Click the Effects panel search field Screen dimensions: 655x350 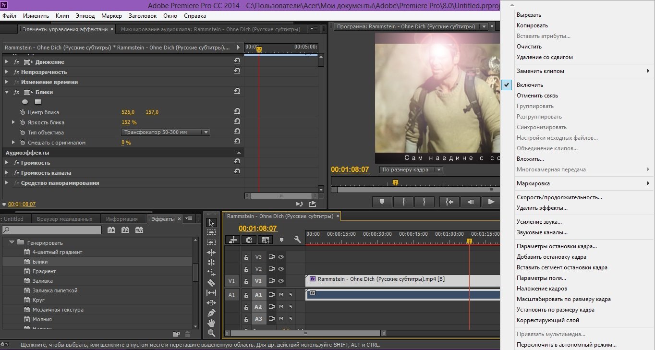(x=51, y=230)
